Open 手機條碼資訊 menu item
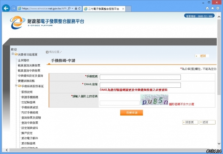 30,108
